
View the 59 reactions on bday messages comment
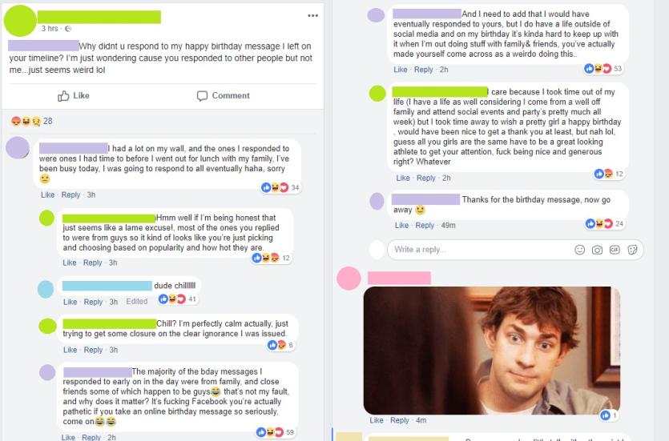click(276, 432)
